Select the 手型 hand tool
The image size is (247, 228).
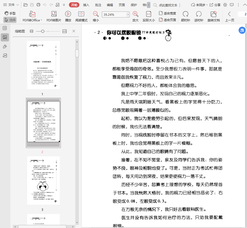10,13
